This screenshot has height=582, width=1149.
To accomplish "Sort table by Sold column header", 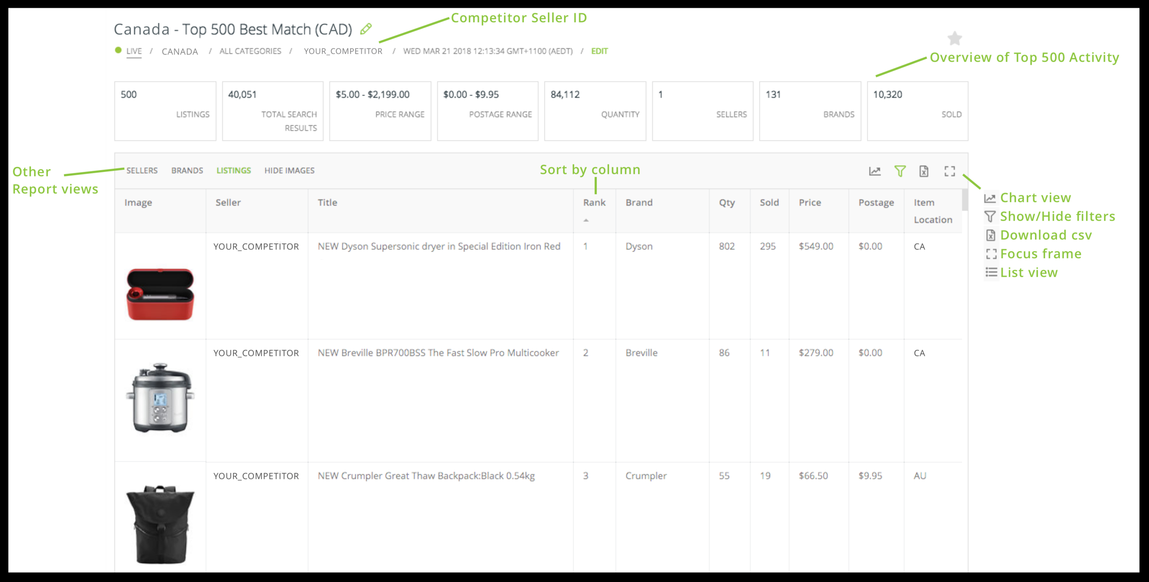I will click(769, 203).
